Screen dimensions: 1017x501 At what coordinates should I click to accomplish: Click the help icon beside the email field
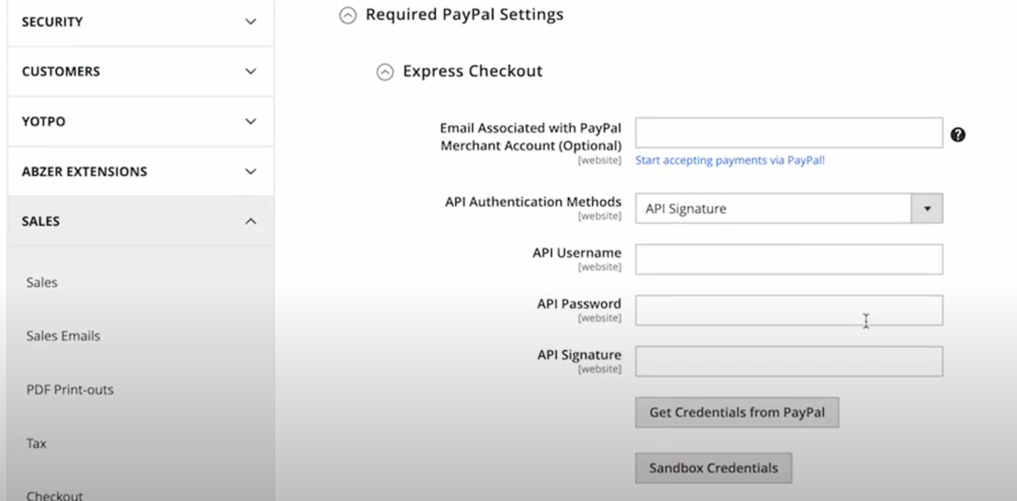[x=958, y=134]
